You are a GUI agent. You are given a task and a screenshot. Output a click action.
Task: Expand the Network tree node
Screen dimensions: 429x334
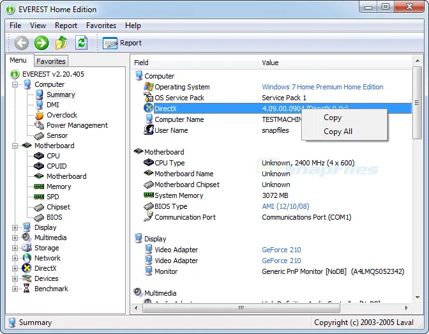15,258
